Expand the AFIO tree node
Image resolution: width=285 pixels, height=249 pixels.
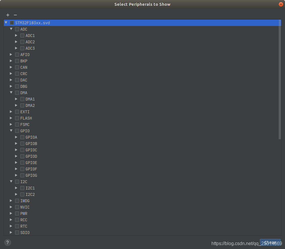click(11, 54)
